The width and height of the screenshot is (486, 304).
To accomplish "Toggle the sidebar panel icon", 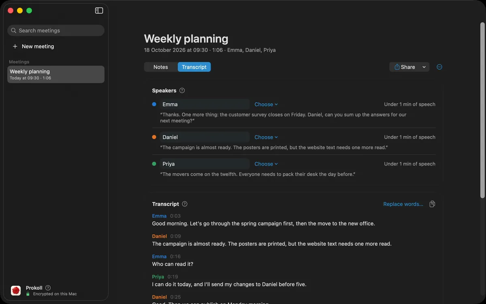I will (x=99, y=11).
